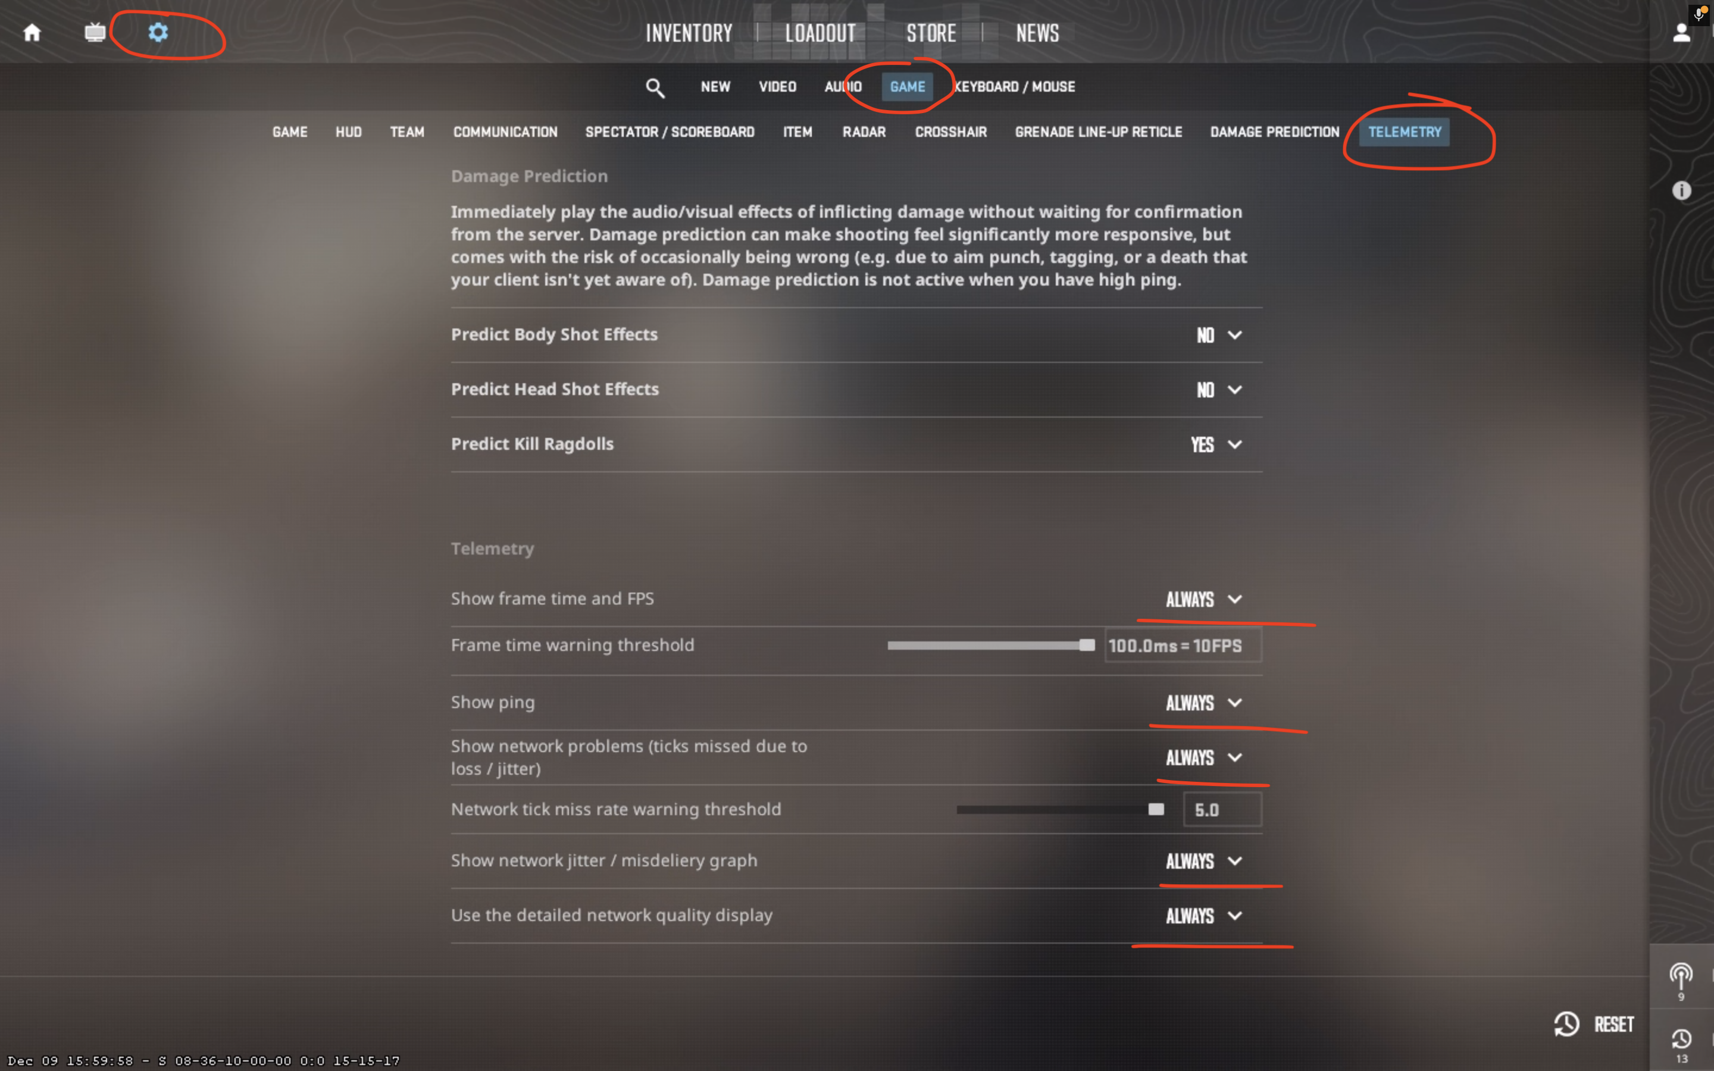
Task: Open the watch TV icon
Action: (95, 33)
